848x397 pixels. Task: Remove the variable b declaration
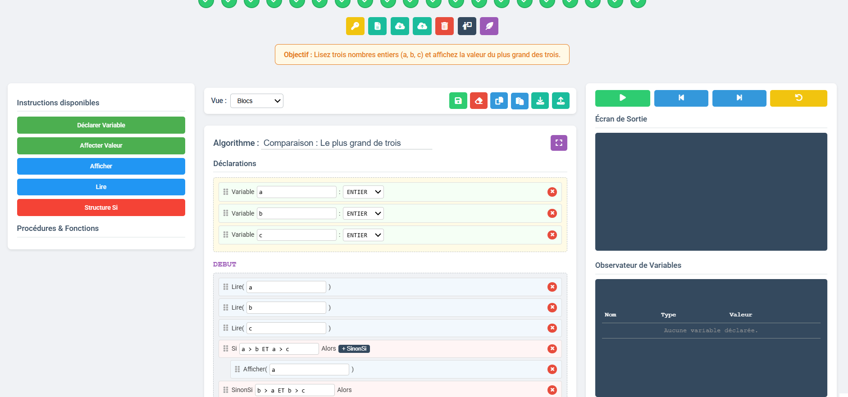[x=552, y=213]
